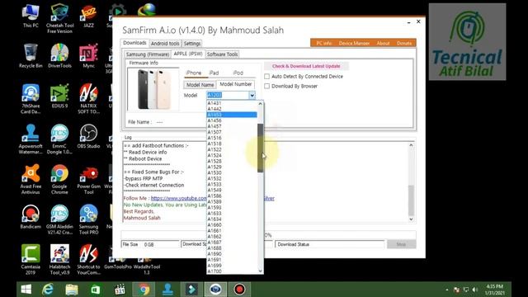The image size is (528, 297).
Task: Click the Log panel scroll-up arrow
Action: [x=411, y=145]
